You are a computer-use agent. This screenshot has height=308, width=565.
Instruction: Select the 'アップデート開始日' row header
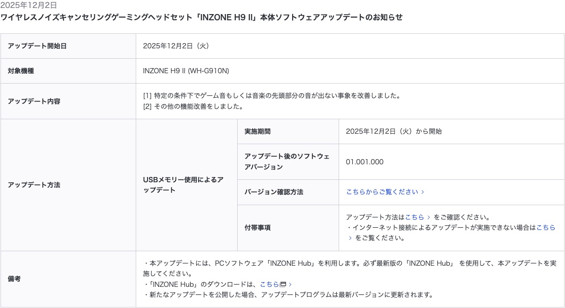(37, 46)
